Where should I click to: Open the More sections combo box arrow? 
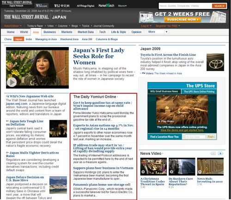point(166,32)
